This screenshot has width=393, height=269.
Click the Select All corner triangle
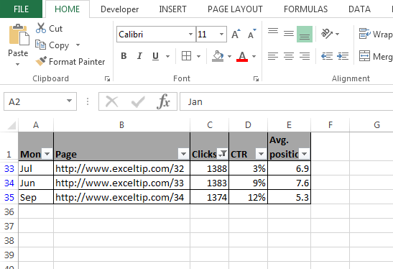click(x=11, y=125)
